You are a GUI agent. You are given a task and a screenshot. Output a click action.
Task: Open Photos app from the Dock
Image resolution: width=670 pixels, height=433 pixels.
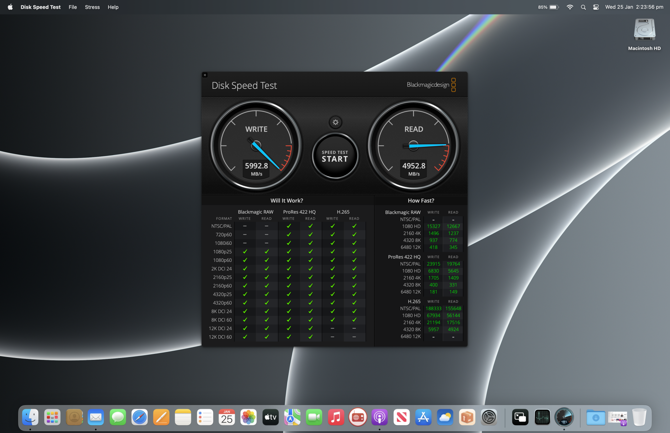pos(249,417)
